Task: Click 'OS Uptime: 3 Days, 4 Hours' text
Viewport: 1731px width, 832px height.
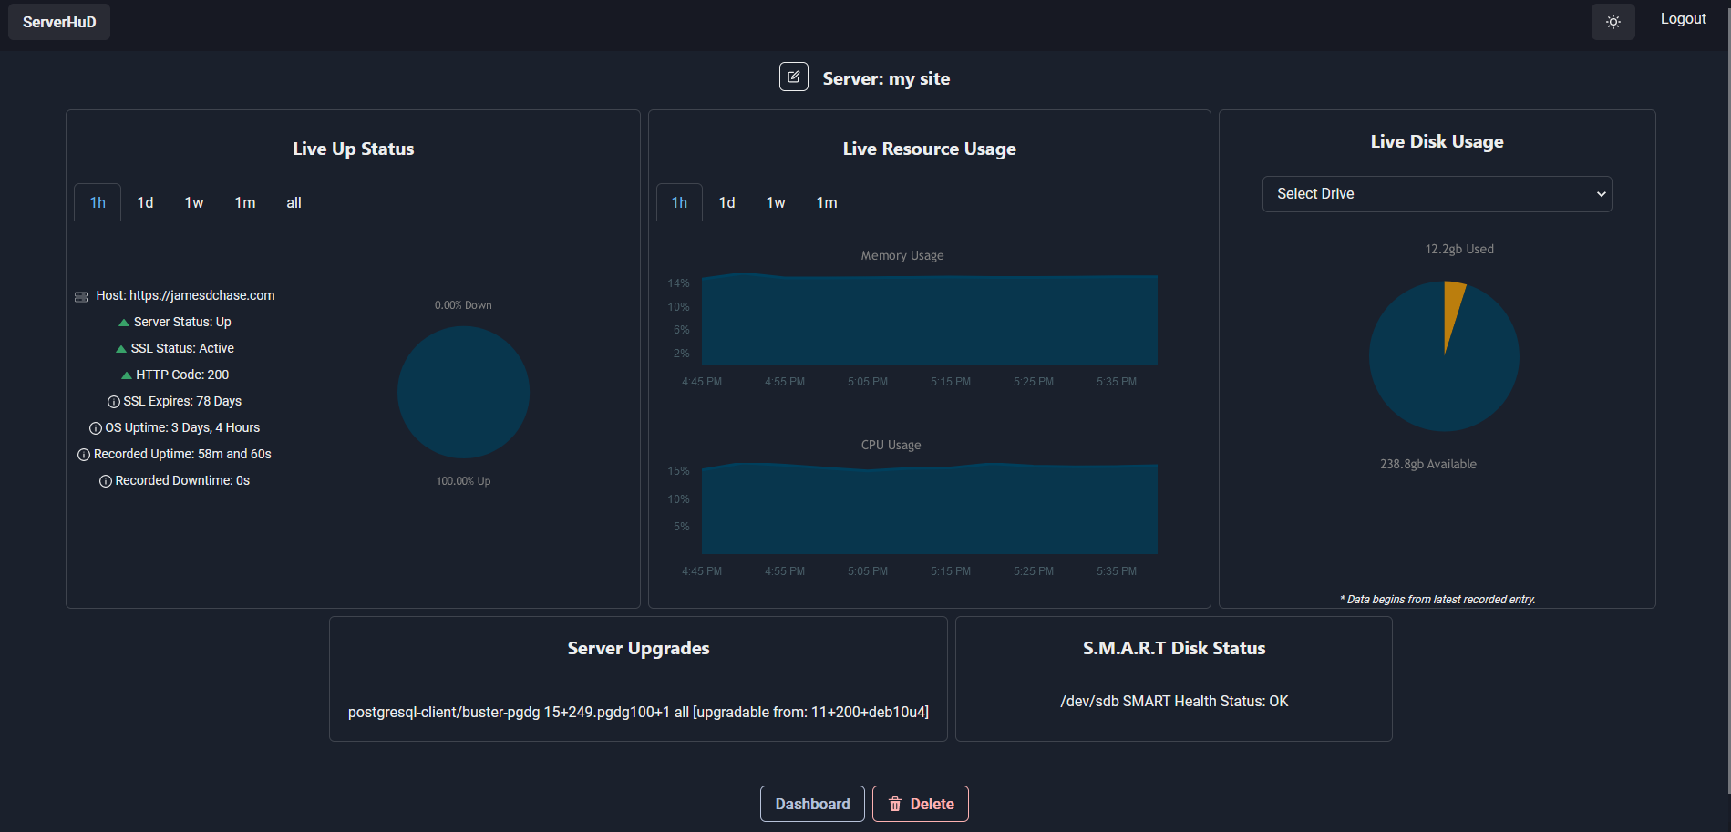Action: tap(182, 428)
